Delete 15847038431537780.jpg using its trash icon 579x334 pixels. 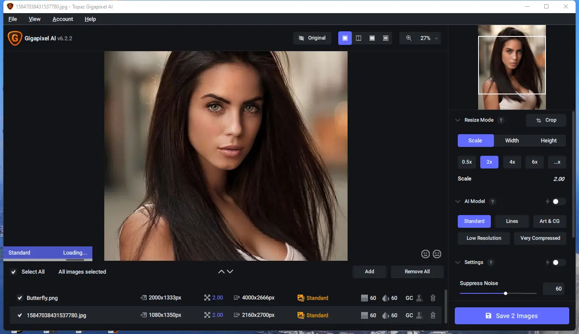[x=433, y=315]
